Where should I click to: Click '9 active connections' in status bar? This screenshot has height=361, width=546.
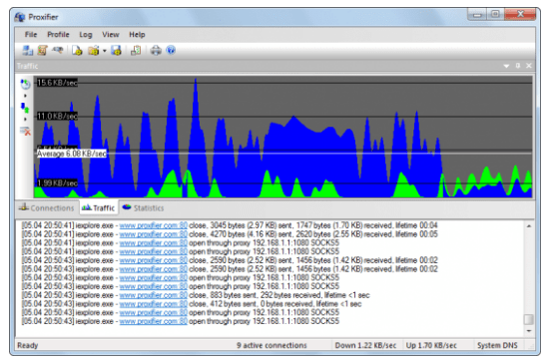272,345
